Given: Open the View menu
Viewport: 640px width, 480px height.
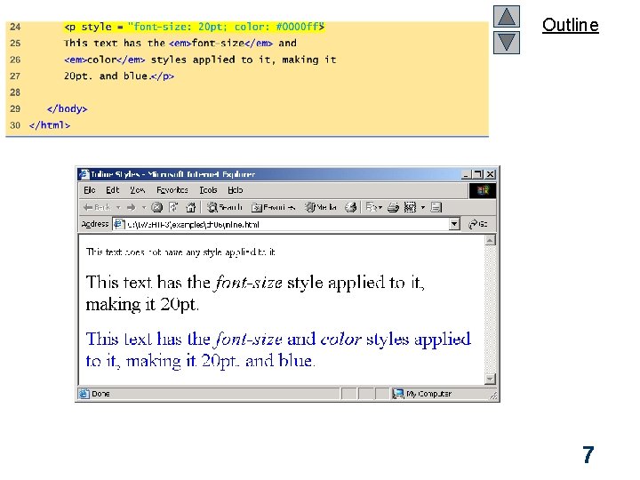Looking at the screenshot, I should coord(138,190).
